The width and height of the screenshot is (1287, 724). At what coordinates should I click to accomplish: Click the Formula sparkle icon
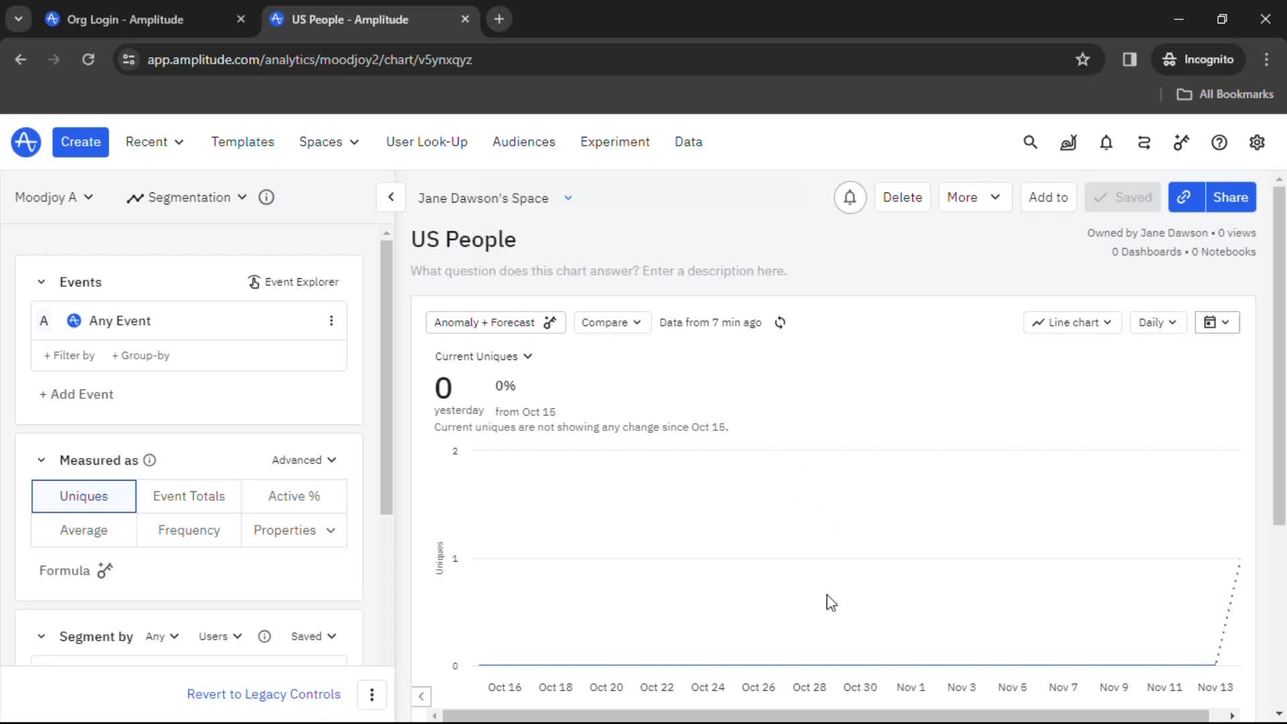click(x=105, y=570)
